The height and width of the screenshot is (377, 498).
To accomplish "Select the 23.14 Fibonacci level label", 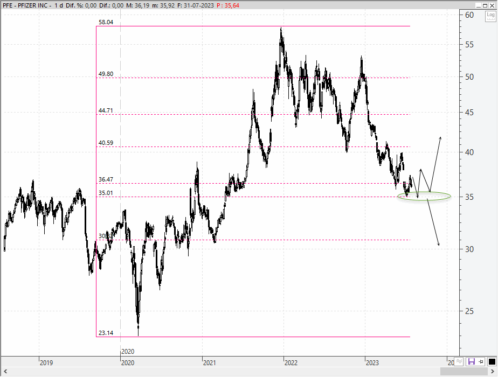I will click(106, 333).
